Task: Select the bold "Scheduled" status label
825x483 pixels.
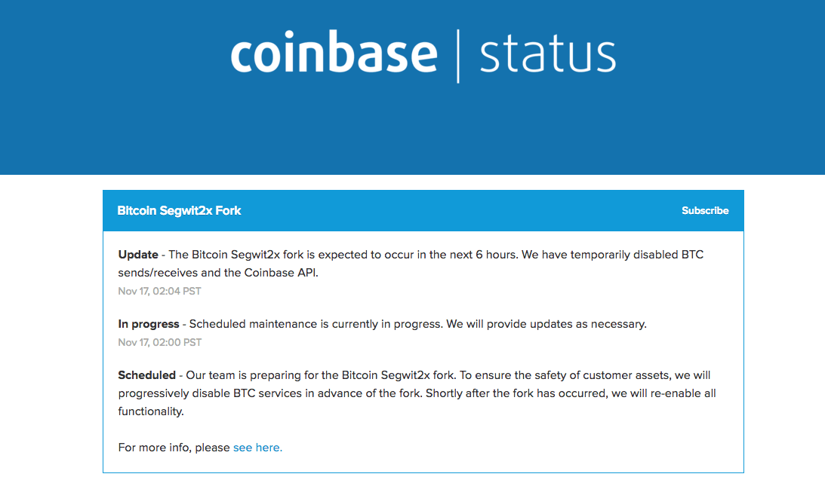Action: pyautogui.click(x=146, y=375)
